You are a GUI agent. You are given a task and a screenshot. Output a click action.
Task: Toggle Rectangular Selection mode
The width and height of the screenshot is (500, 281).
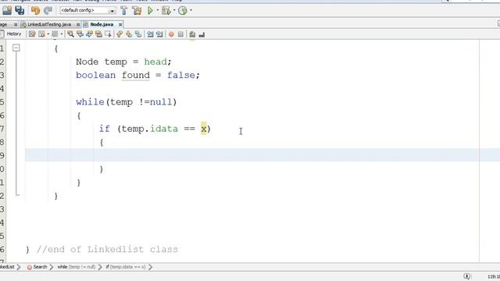(108, 34)
